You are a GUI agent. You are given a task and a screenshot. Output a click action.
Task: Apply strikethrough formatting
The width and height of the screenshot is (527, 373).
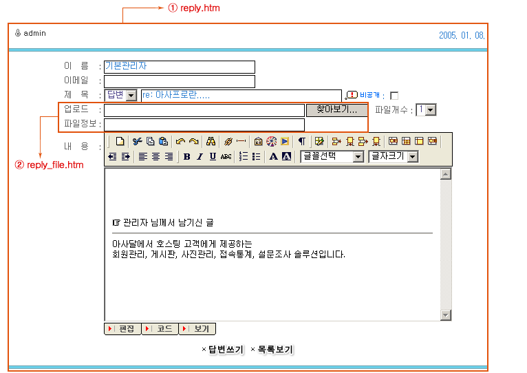click(x=226, y=157)
